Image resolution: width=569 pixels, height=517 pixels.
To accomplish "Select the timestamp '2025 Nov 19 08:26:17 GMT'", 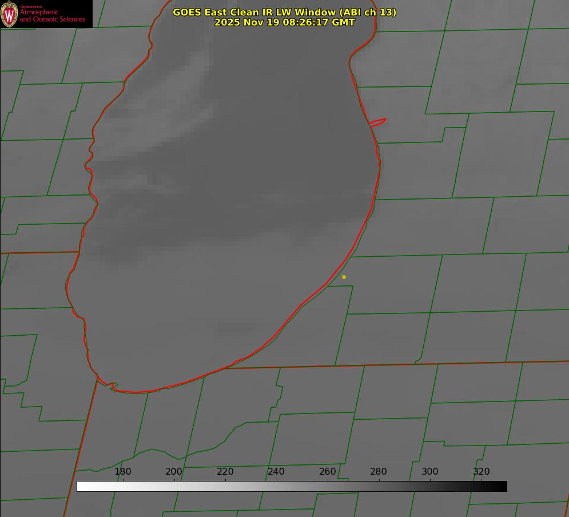I will (284, 22).
